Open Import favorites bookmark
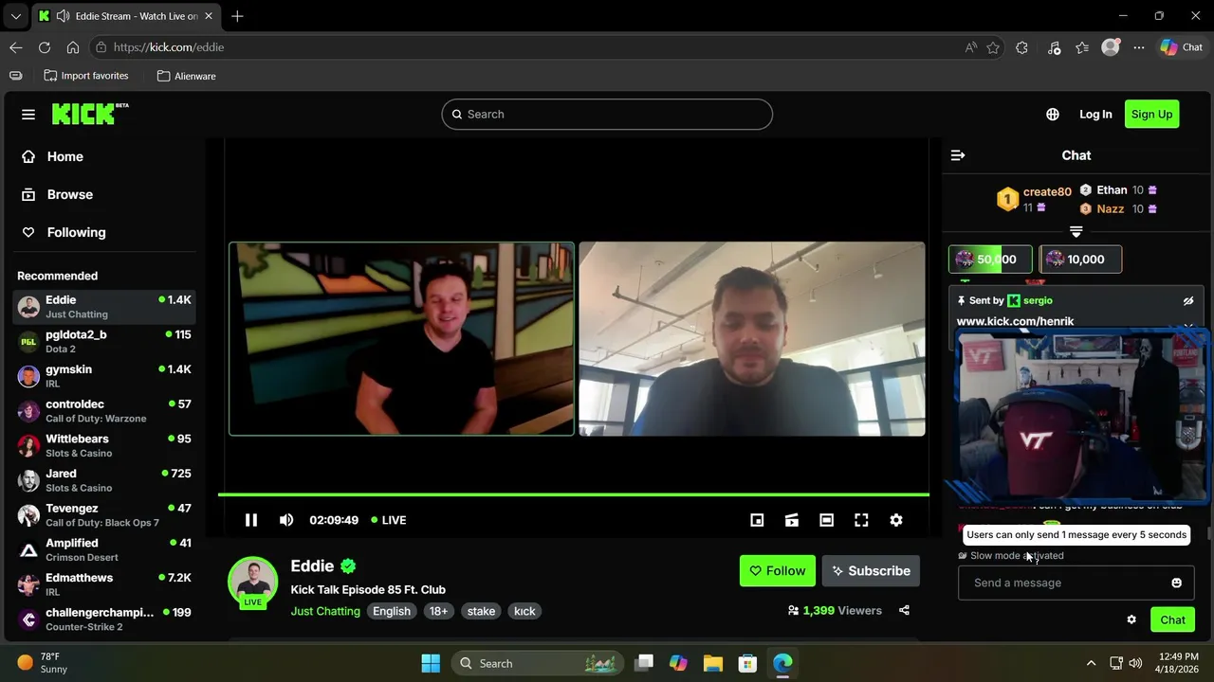The width and height of the screenshot is (1214, 682). (86, 76)
